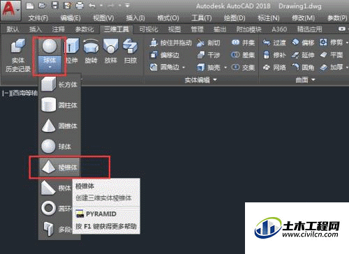
Task: Open the 格式(O) menu
Action: (x=168, y=18)
